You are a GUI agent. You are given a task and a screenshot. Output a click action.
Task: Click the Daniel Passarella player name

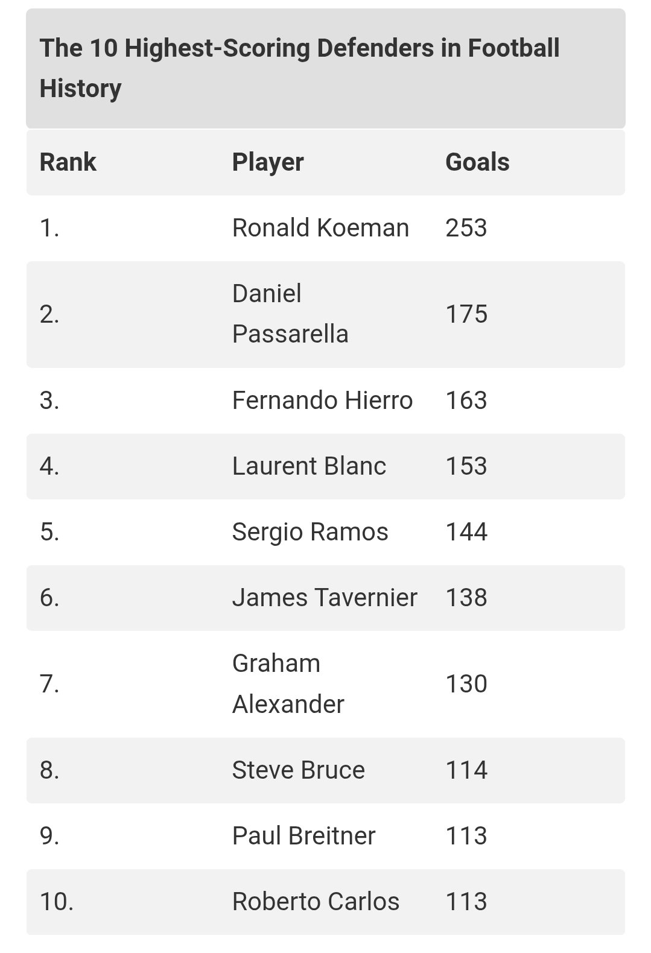tap(290, 314)
